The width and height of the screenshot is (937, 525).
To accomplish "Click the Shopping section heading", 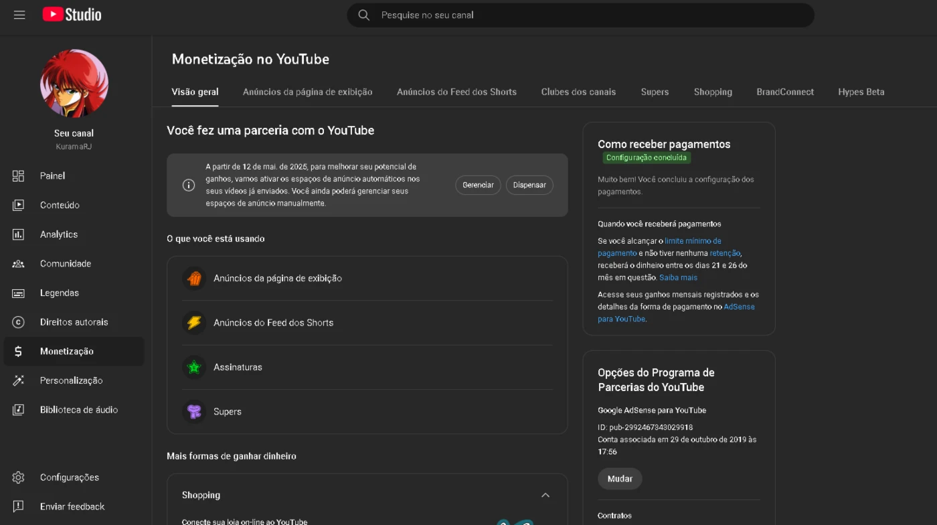I will [201, 495].
